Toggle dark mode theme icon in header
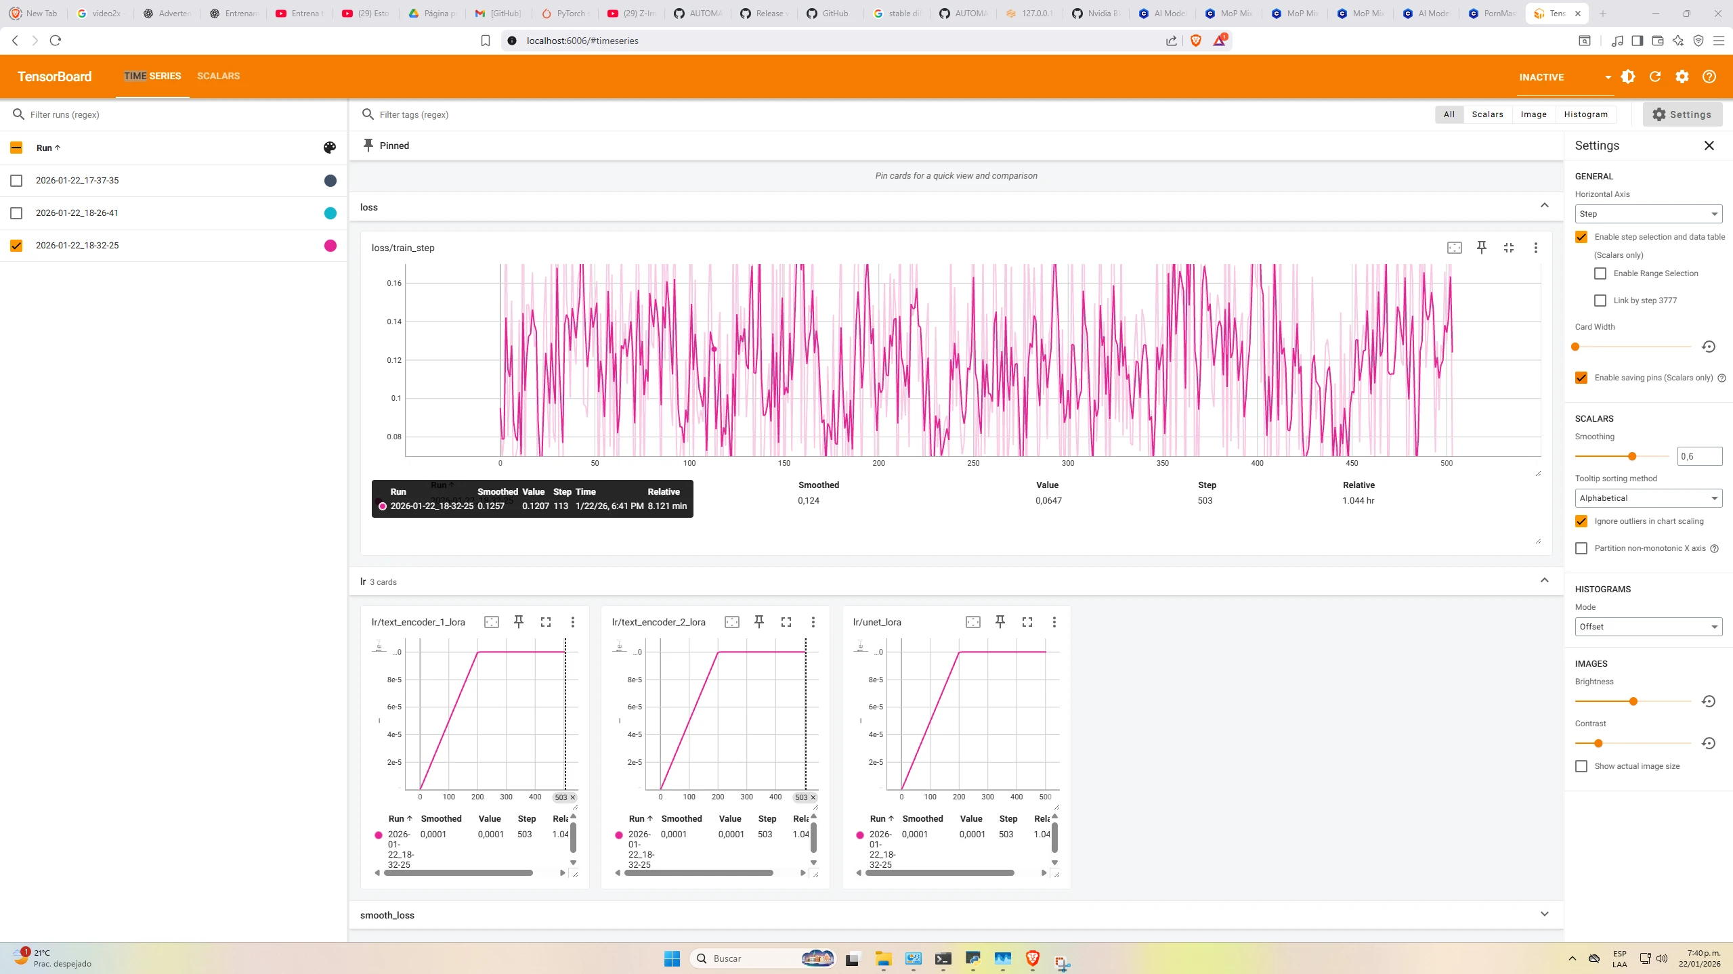The height and width of the screenshot is (974, 1733). click(1628, 76)
